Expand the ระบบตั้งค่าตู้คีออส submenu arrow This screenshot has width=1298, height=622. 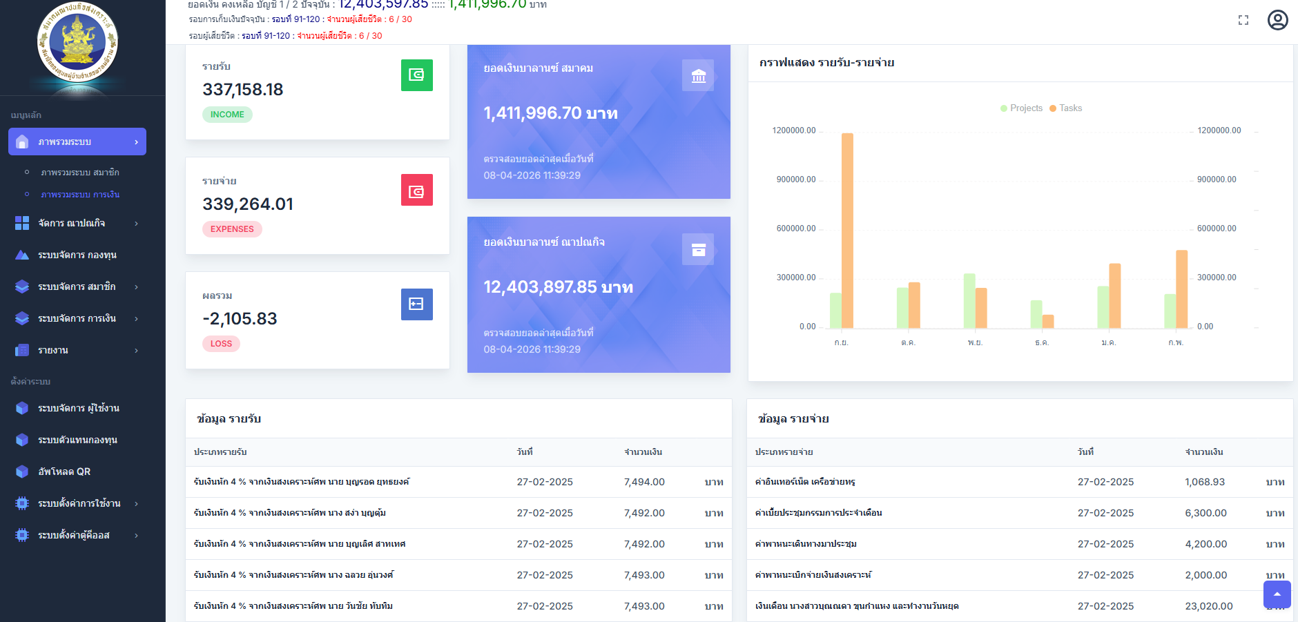click(x=136, y=535)
